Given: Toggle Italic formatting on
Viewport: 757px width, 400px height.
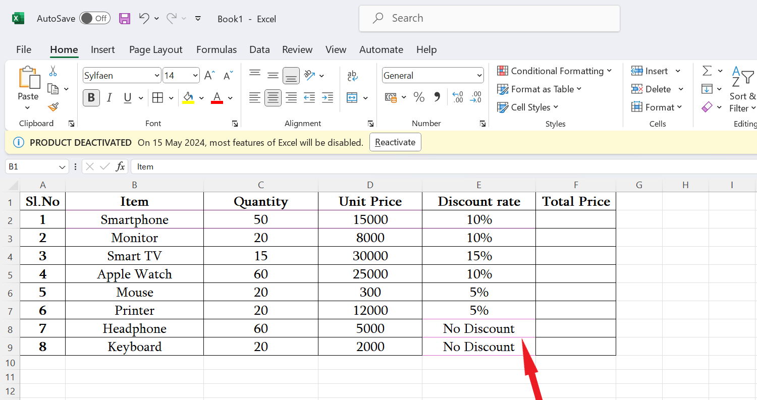Looking at the screenshot, I should [109, 97].
